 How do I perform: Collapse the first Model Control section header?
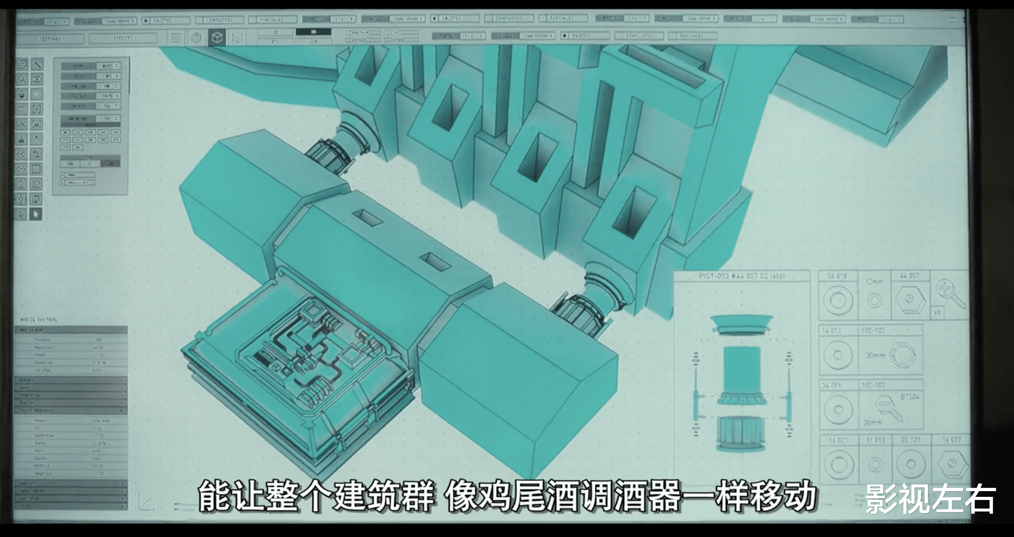point(71,330)
